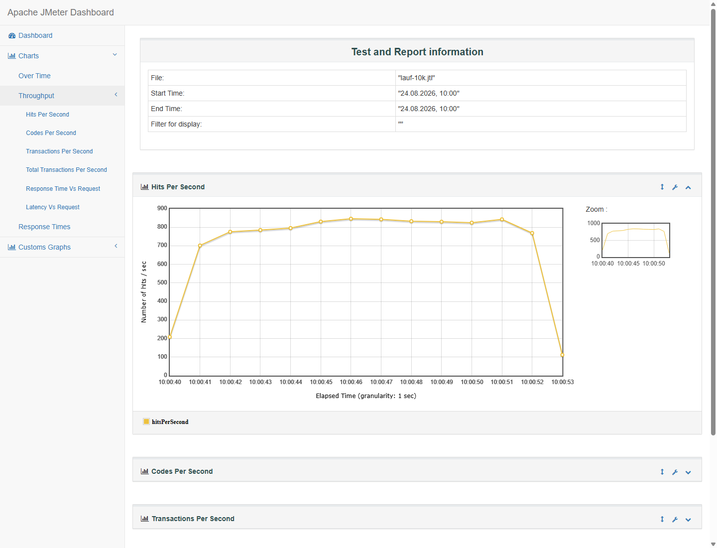717x548 pixels.
Task: Click the chart data point at 10:00:53
Action: coord(563,355)
